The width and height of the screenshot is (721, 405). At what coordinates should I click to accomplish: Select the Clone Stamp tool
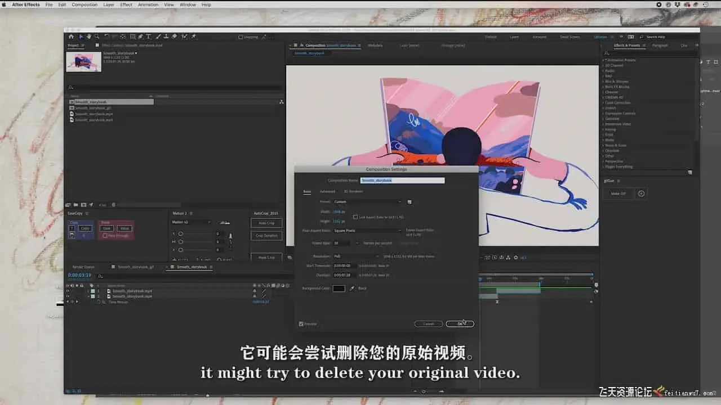(166, 37)
